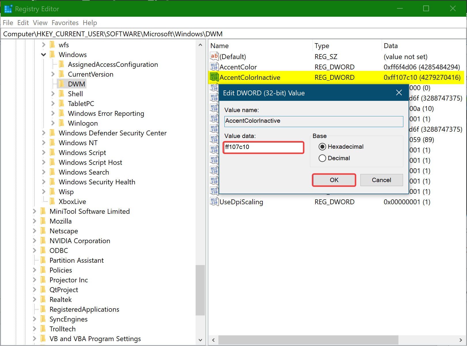Click the values pane scroll right arrow

460,340
